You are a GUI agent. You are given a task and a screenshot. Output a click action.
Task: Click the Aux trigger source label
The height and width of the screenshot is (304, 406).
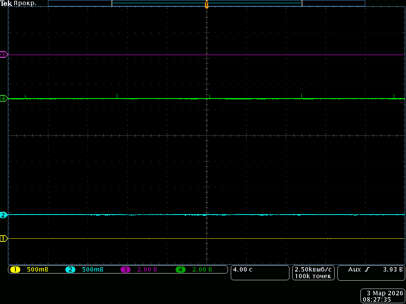click(x=354, y=270)
